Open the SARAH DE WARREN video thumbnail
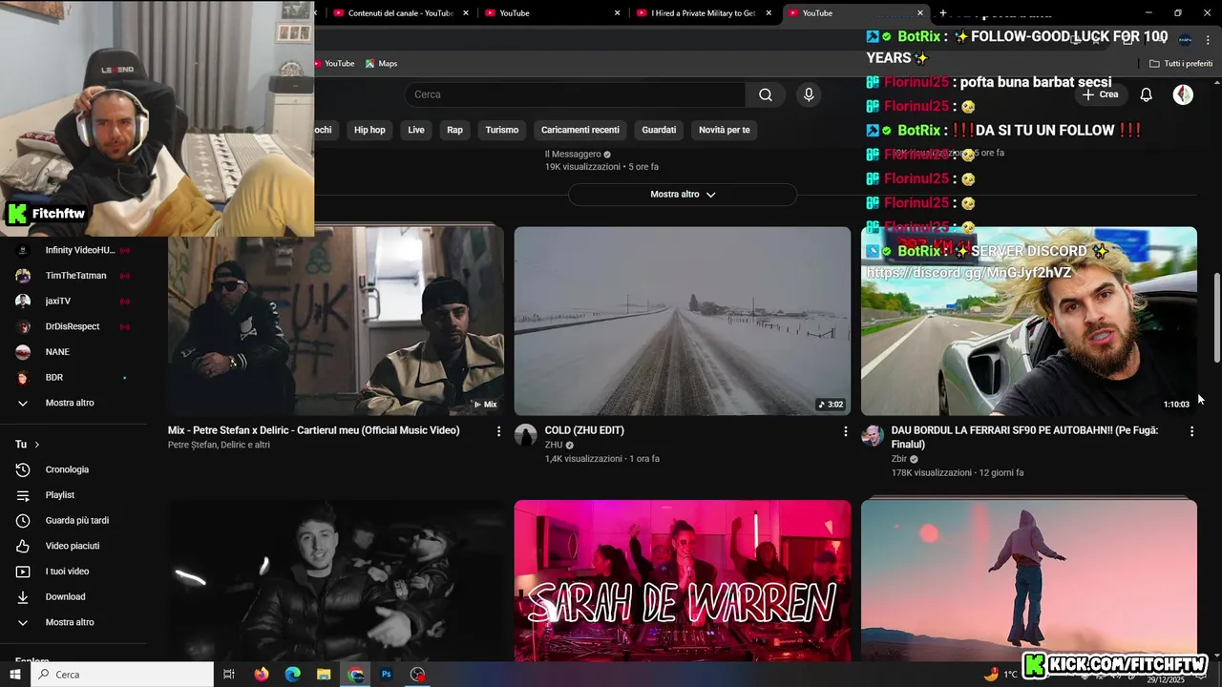This screenshot has height=687, width=1222. (682, 580)
